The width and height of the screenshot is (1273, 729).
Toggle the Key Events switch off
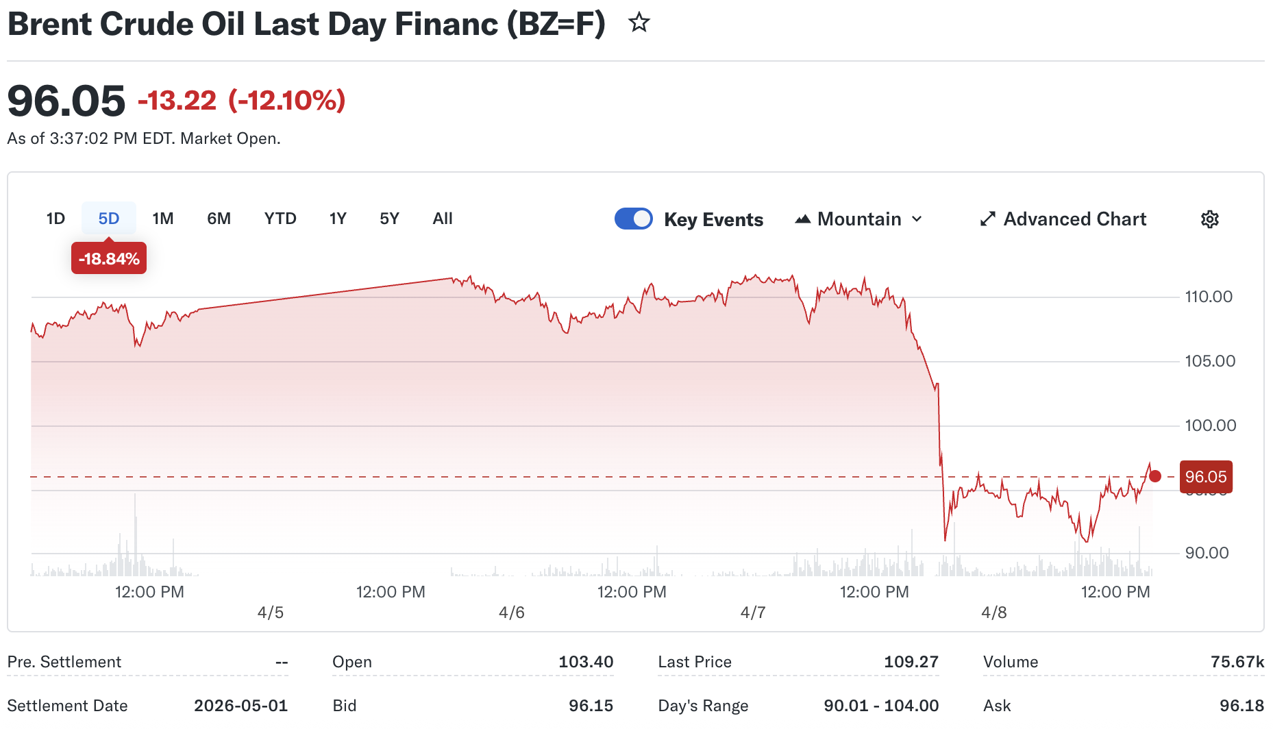coord(633,219)
